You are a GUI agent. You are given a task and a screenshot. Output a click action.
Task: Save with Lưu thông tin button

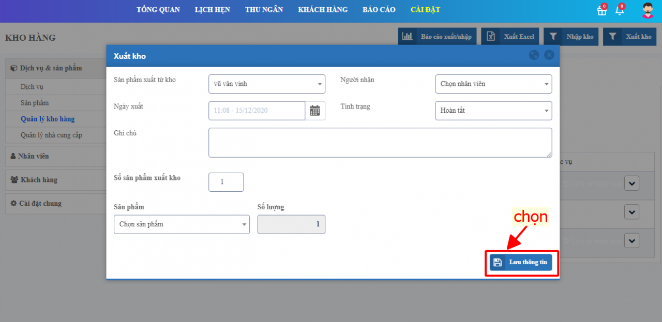pos(521,263)
